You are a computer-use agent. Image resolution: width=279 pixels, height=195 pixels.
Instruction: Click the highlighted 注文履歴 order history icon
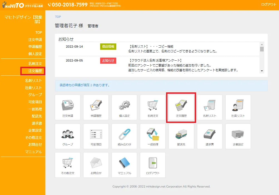click(181, 107)
